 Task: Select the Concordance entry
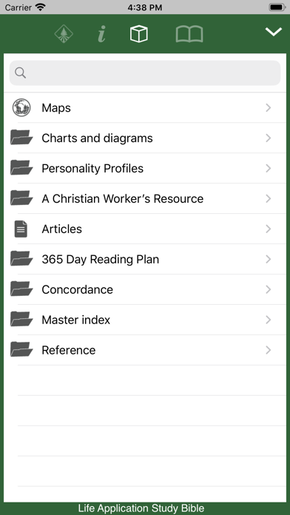[145, 290]
